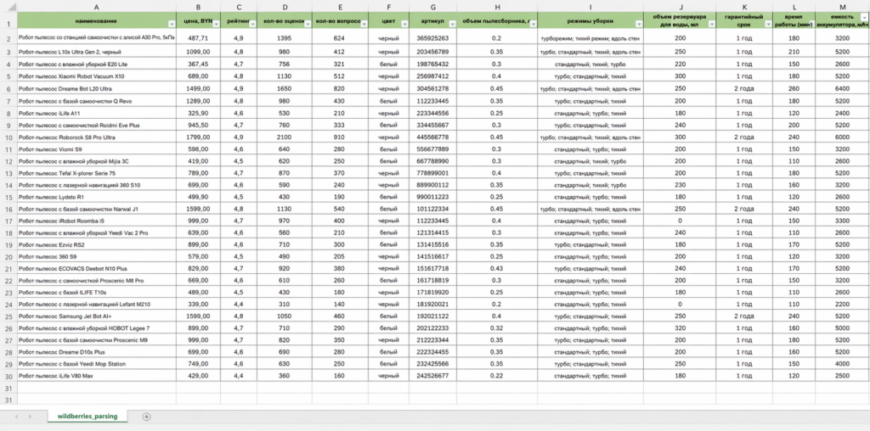870x431 pixels.
Task: Open filter dropdown for кол-во оценок column
Action: pos(308,25)
